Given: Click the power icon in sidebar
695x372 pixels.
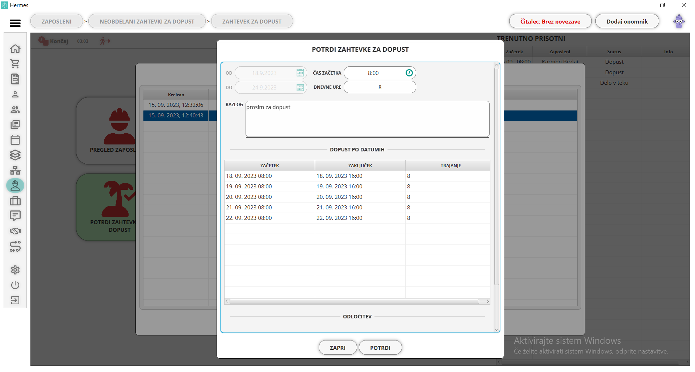Looking at the screenshot, I should (15, 285).
